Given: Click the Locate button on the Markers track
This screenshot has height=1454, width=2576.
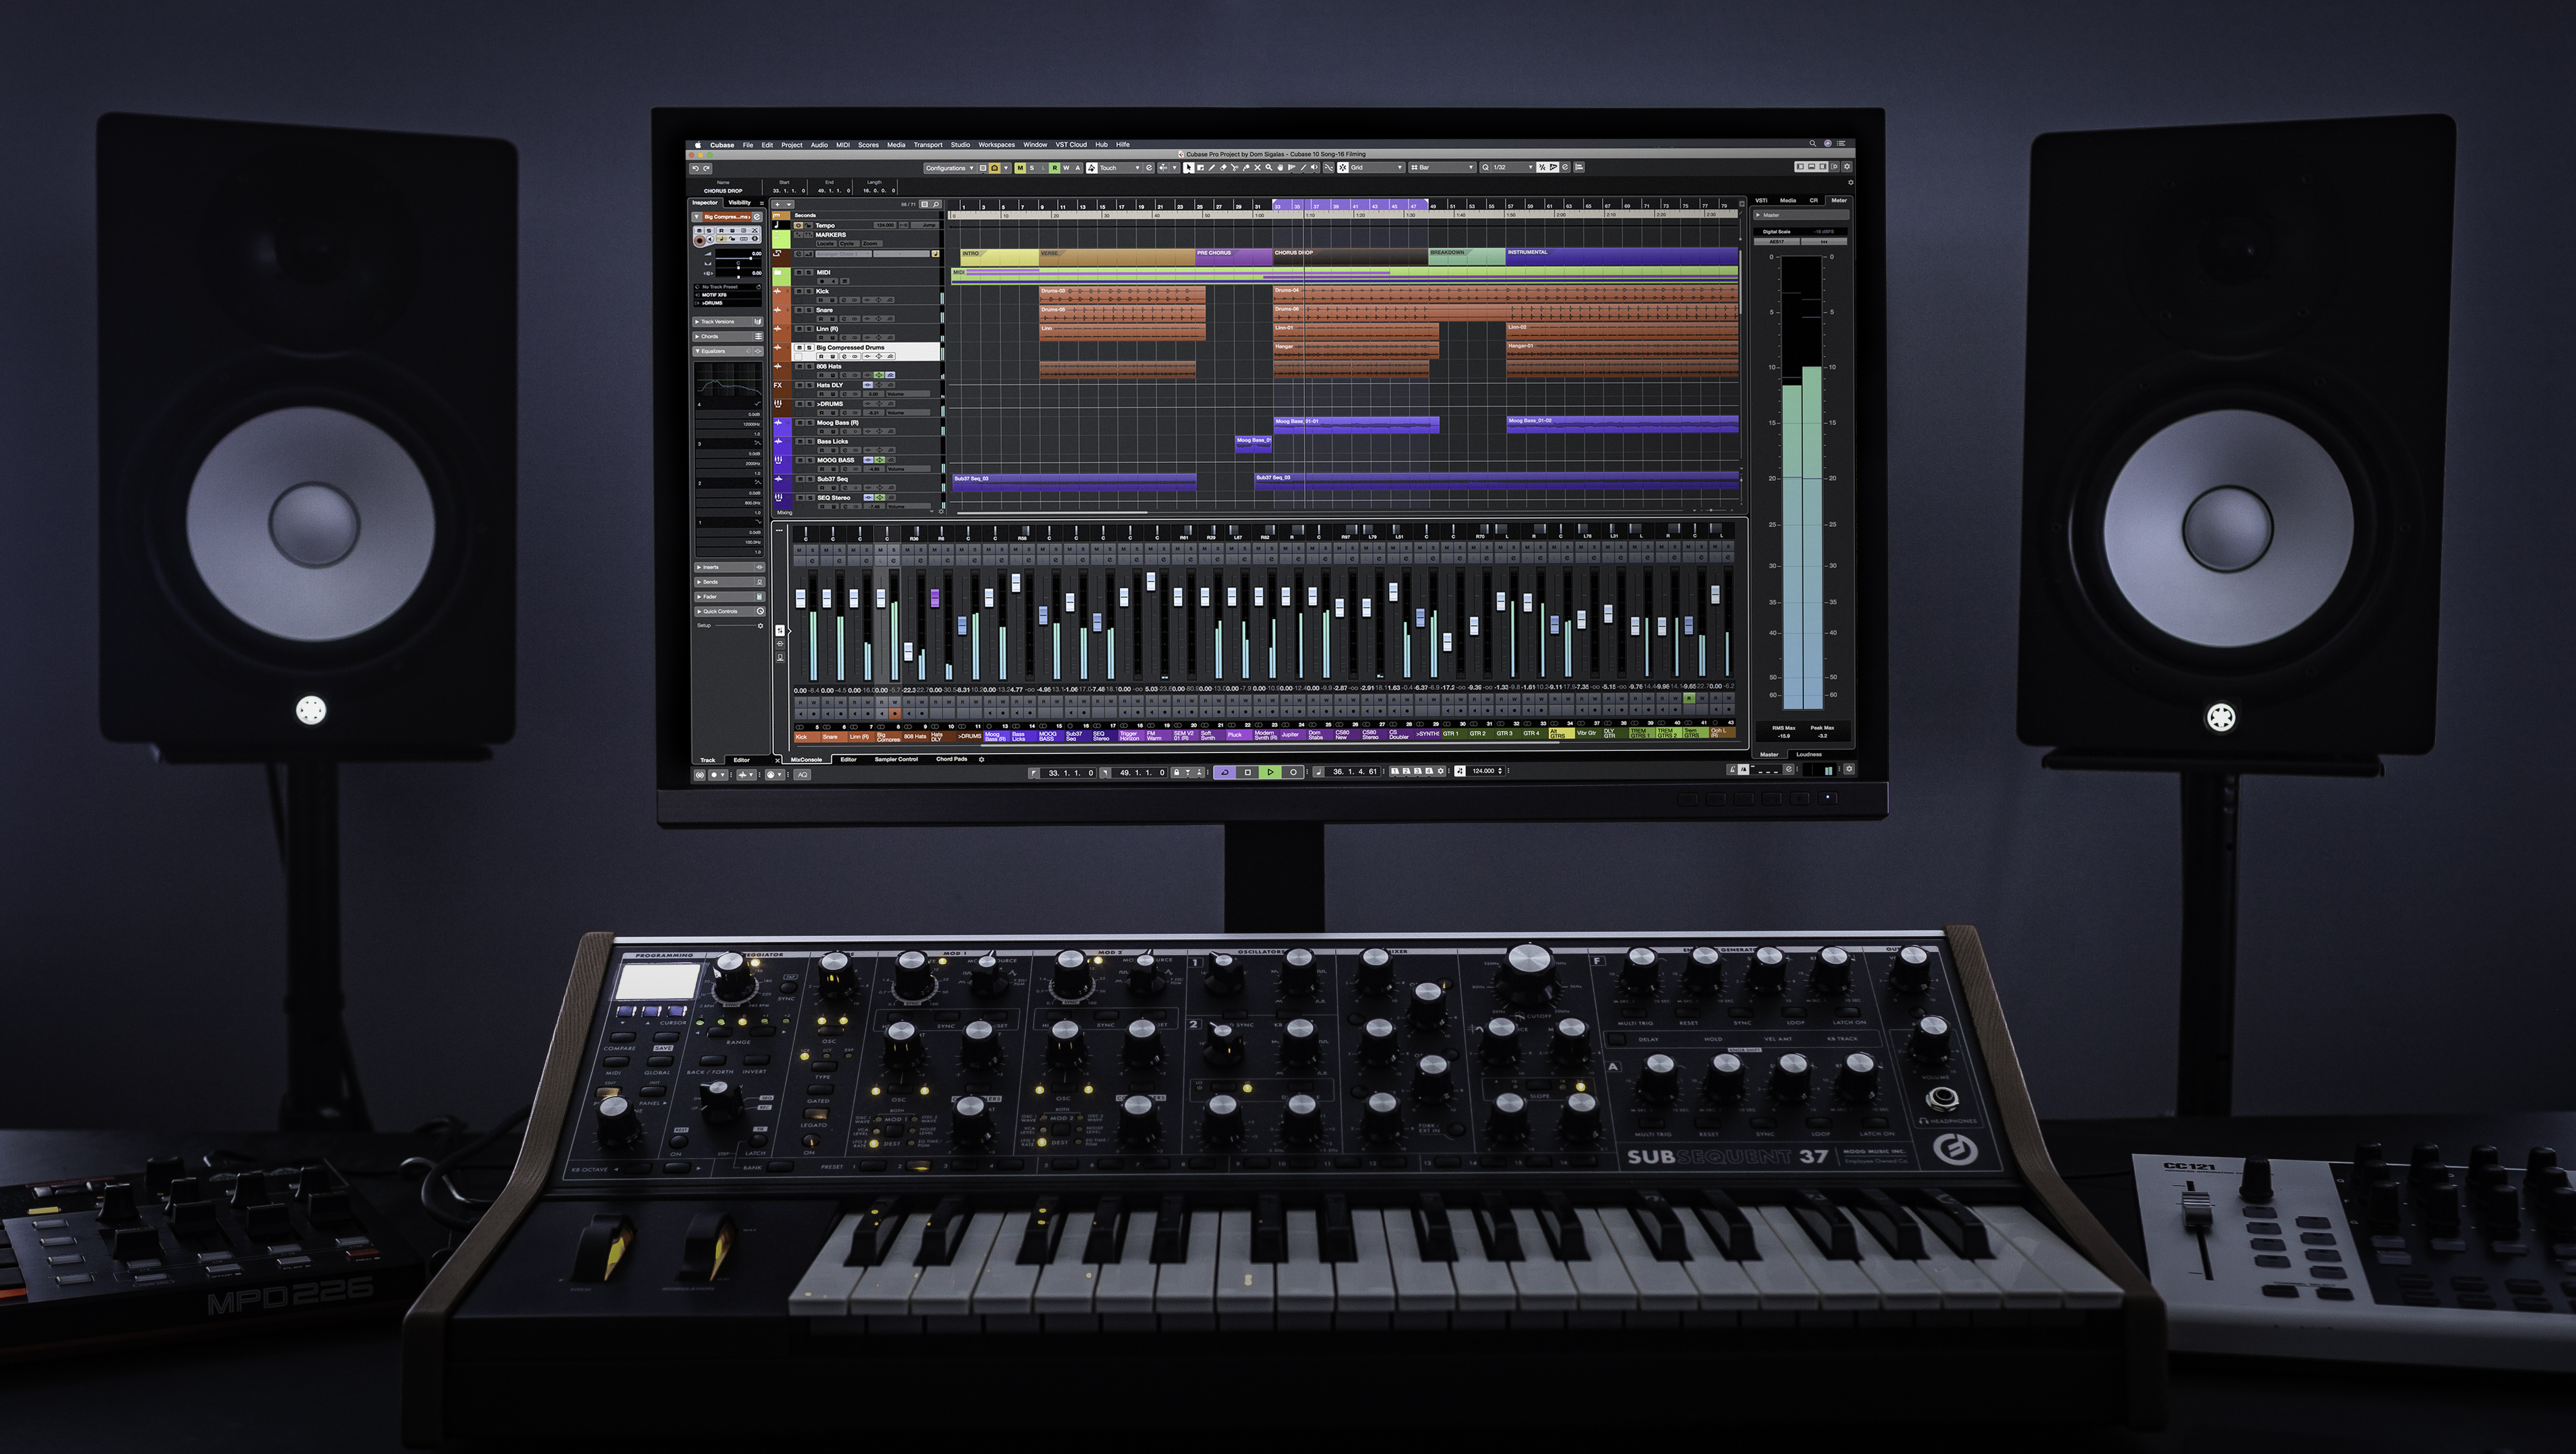Looking at the screenshot, I should 827,244.
